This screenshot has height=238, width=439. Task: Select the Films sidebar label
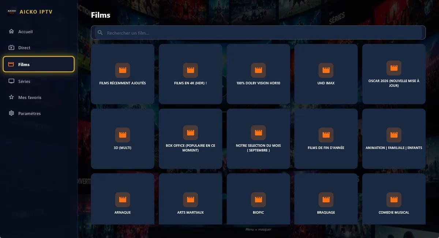pos(24,65)
